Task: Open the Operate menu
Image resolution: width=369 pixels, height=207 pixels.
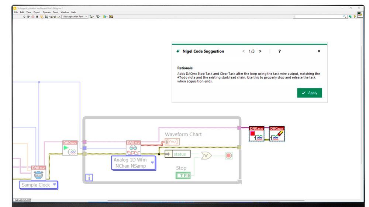Action: coord(46,12)
